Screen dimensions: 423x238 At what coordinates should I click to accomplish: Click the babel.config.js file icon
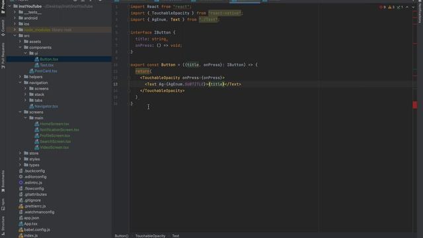click(20, 229)
